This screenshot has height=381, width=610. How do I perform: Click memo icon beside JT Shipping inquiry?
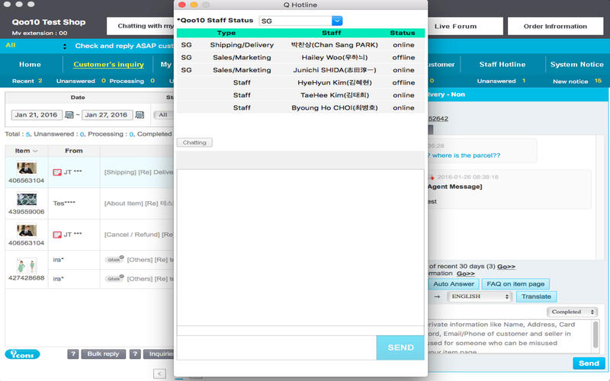pyautogui.click(x=57, y=172)
